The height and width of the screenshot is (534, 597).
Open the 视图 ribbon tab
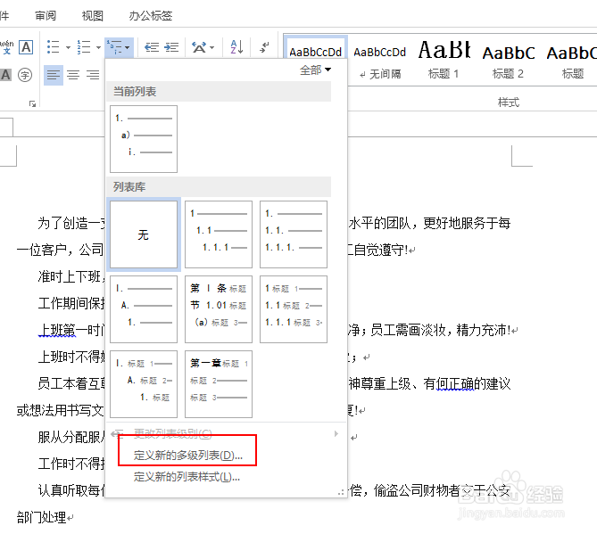(x=93, y=15)
